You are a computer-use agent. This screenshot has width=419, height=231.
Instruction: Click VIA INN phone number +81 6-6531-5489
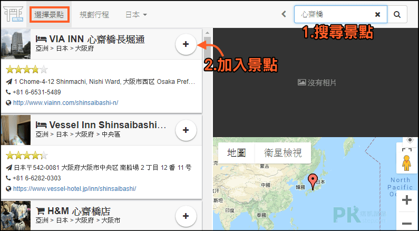36,92
